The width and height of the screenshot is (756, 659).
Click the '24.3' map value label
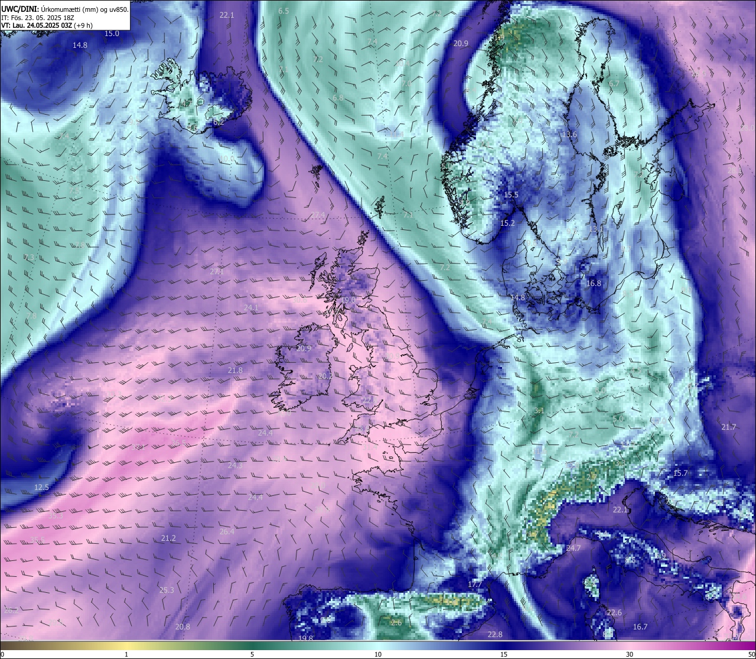click(235, 466)
